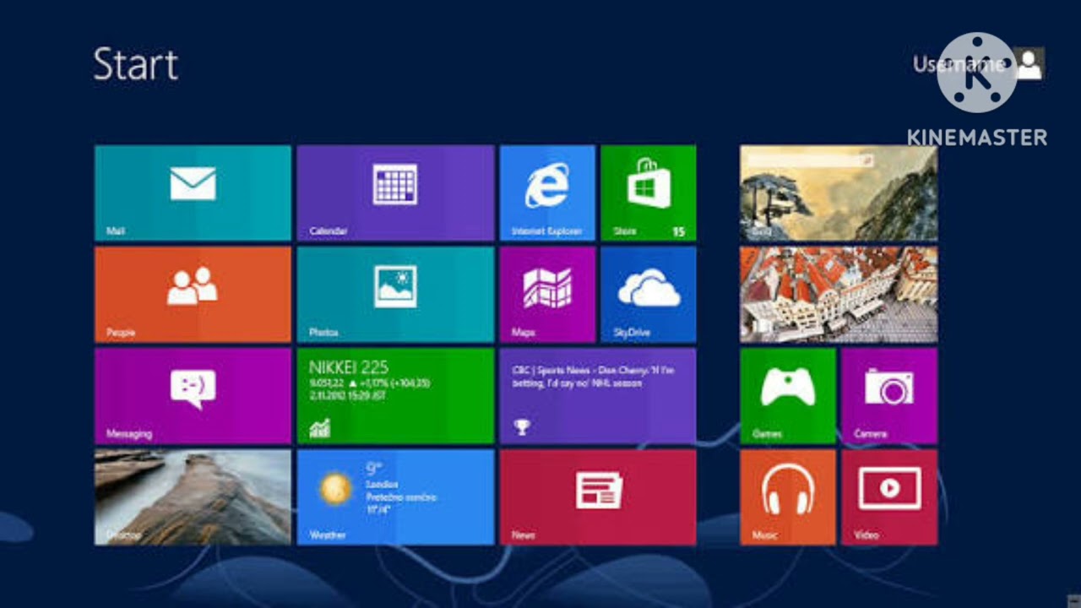Viewport: 1081px width, 608px height.
Task: Open the Store tile with 15 updates
Action: click(x=649, y=193)
